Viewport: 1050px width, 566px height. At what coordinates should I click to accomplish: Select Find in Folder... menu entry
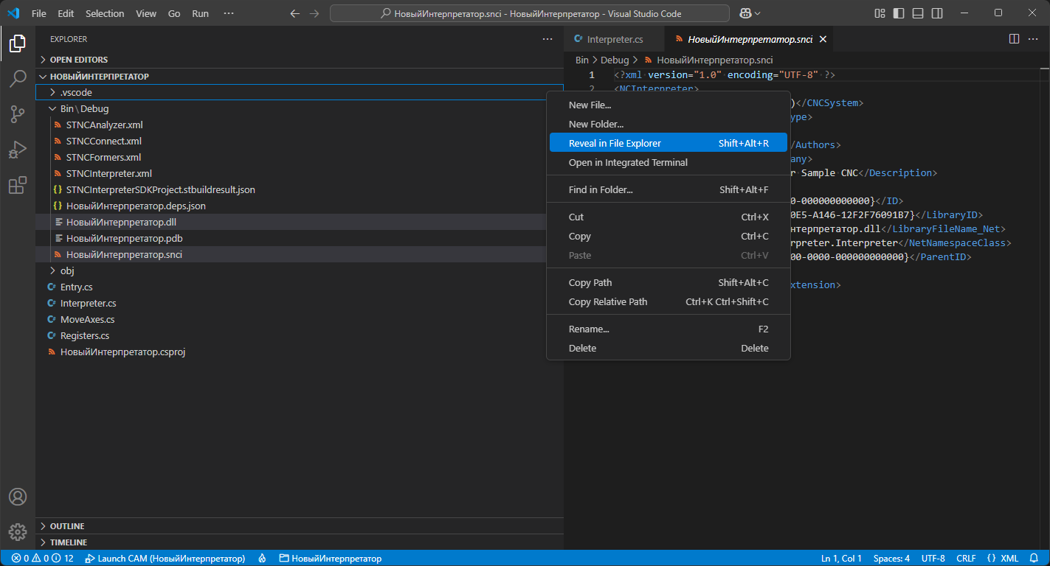click(x=669, y=190)
